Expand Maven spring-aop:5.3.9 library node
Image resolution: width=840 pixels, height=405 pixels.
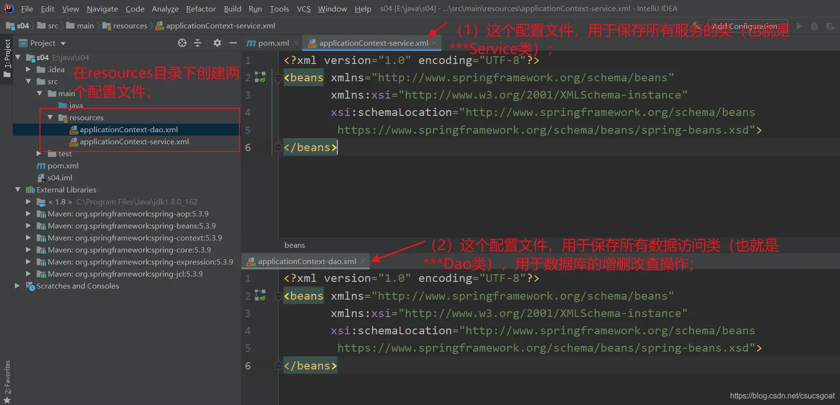click(x=28, y=214)
